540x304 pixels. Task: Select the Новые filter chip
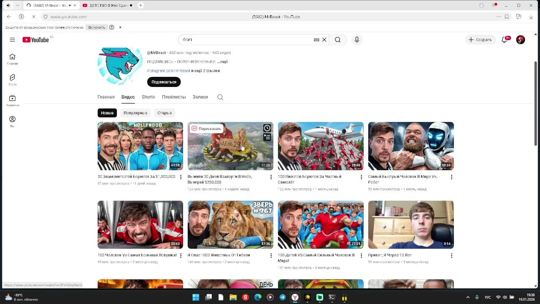click(107, 113)
